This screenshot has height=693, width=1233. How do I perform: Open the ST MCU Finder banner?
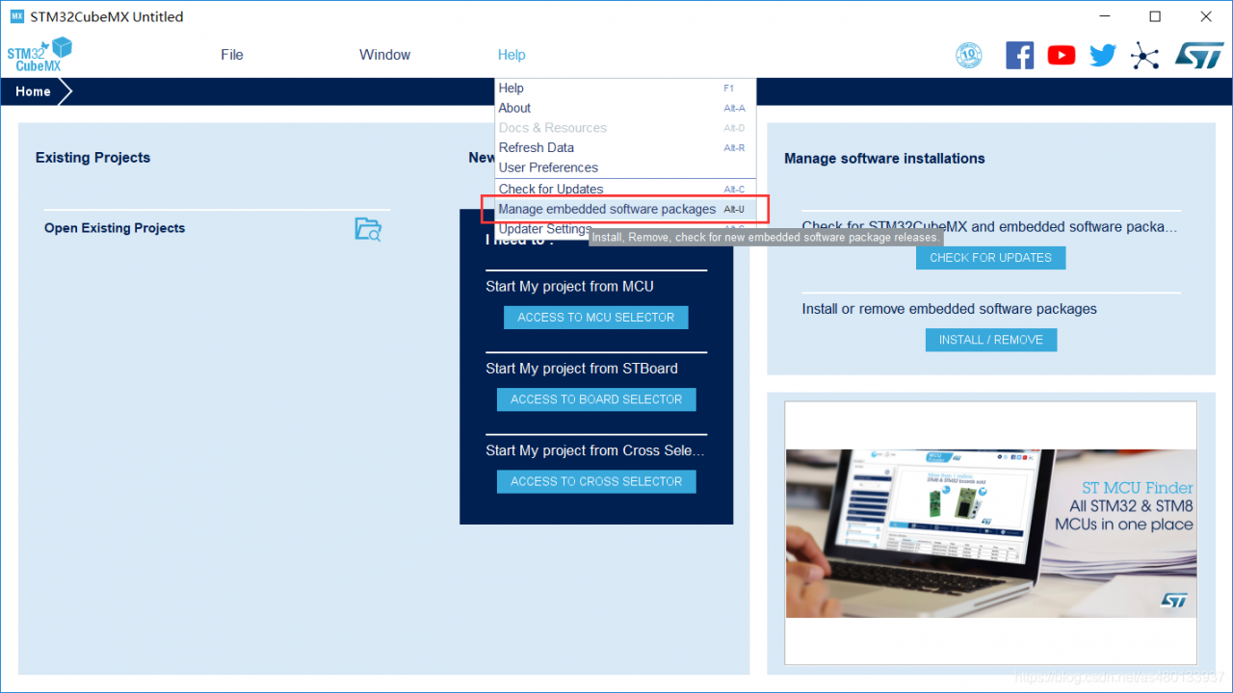[x=991, y=534]
